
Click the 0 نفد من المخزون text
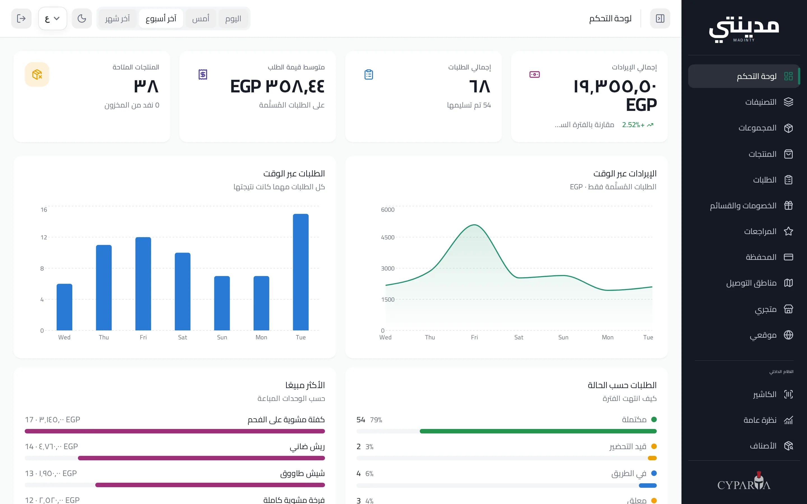click(132, 105)
